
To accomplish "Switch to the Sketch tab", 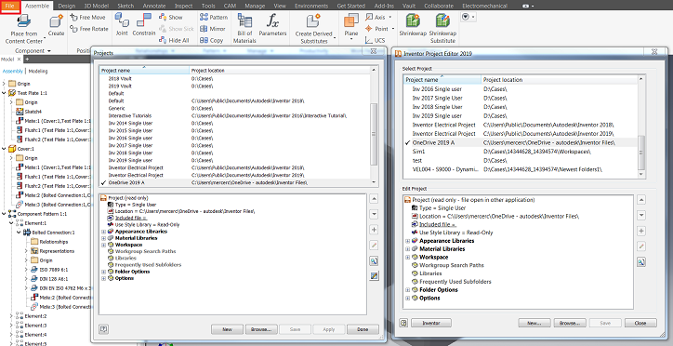I will click(125, 6).
